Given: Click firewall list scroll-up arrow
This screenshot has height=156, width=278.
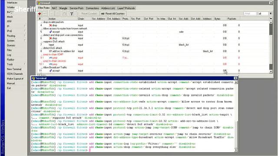Looking at the screenshot, I should (x=271, y=23).
